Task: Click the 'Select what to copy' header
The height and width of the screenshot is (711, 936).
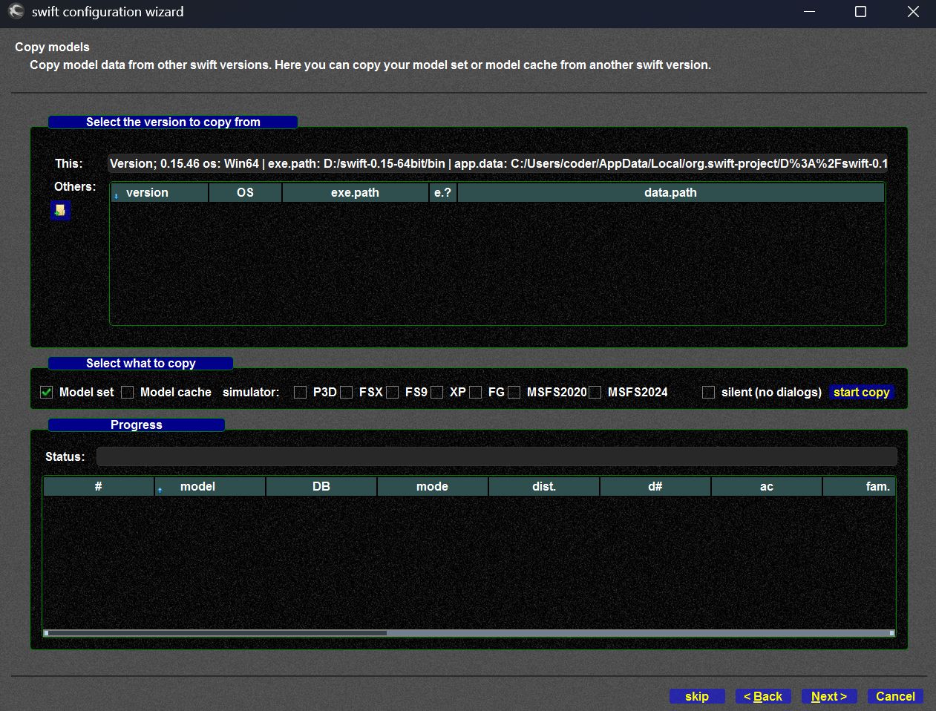Action: pos(140,363)
